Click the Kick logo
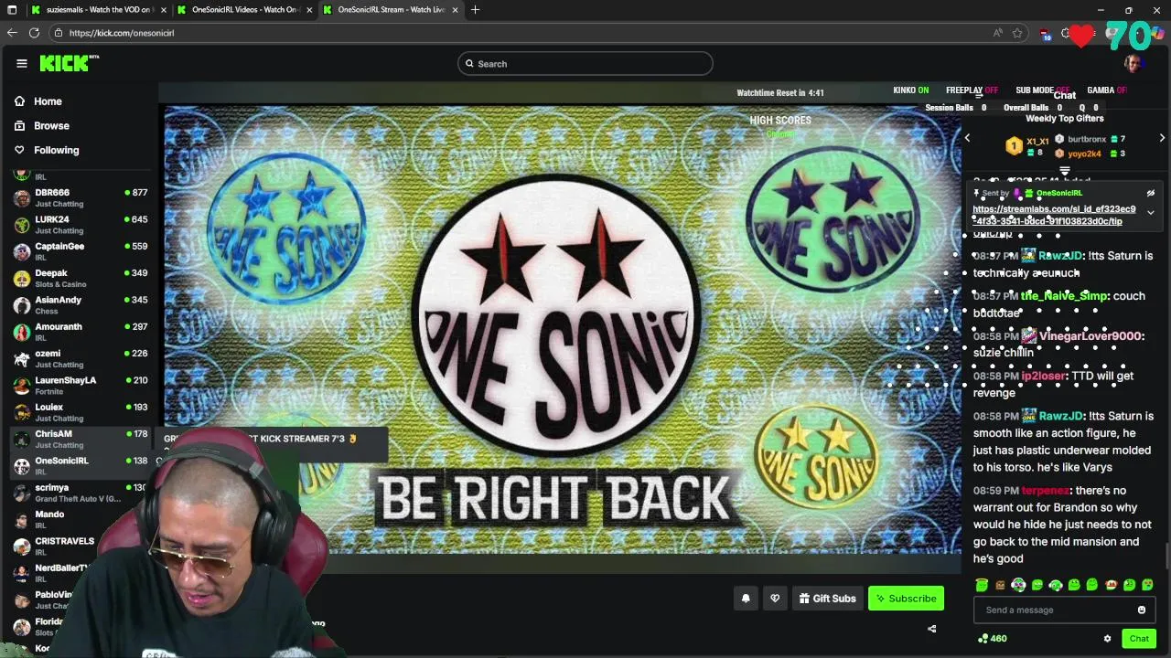This screenshot has width=1171, height=658. point(69,63)
